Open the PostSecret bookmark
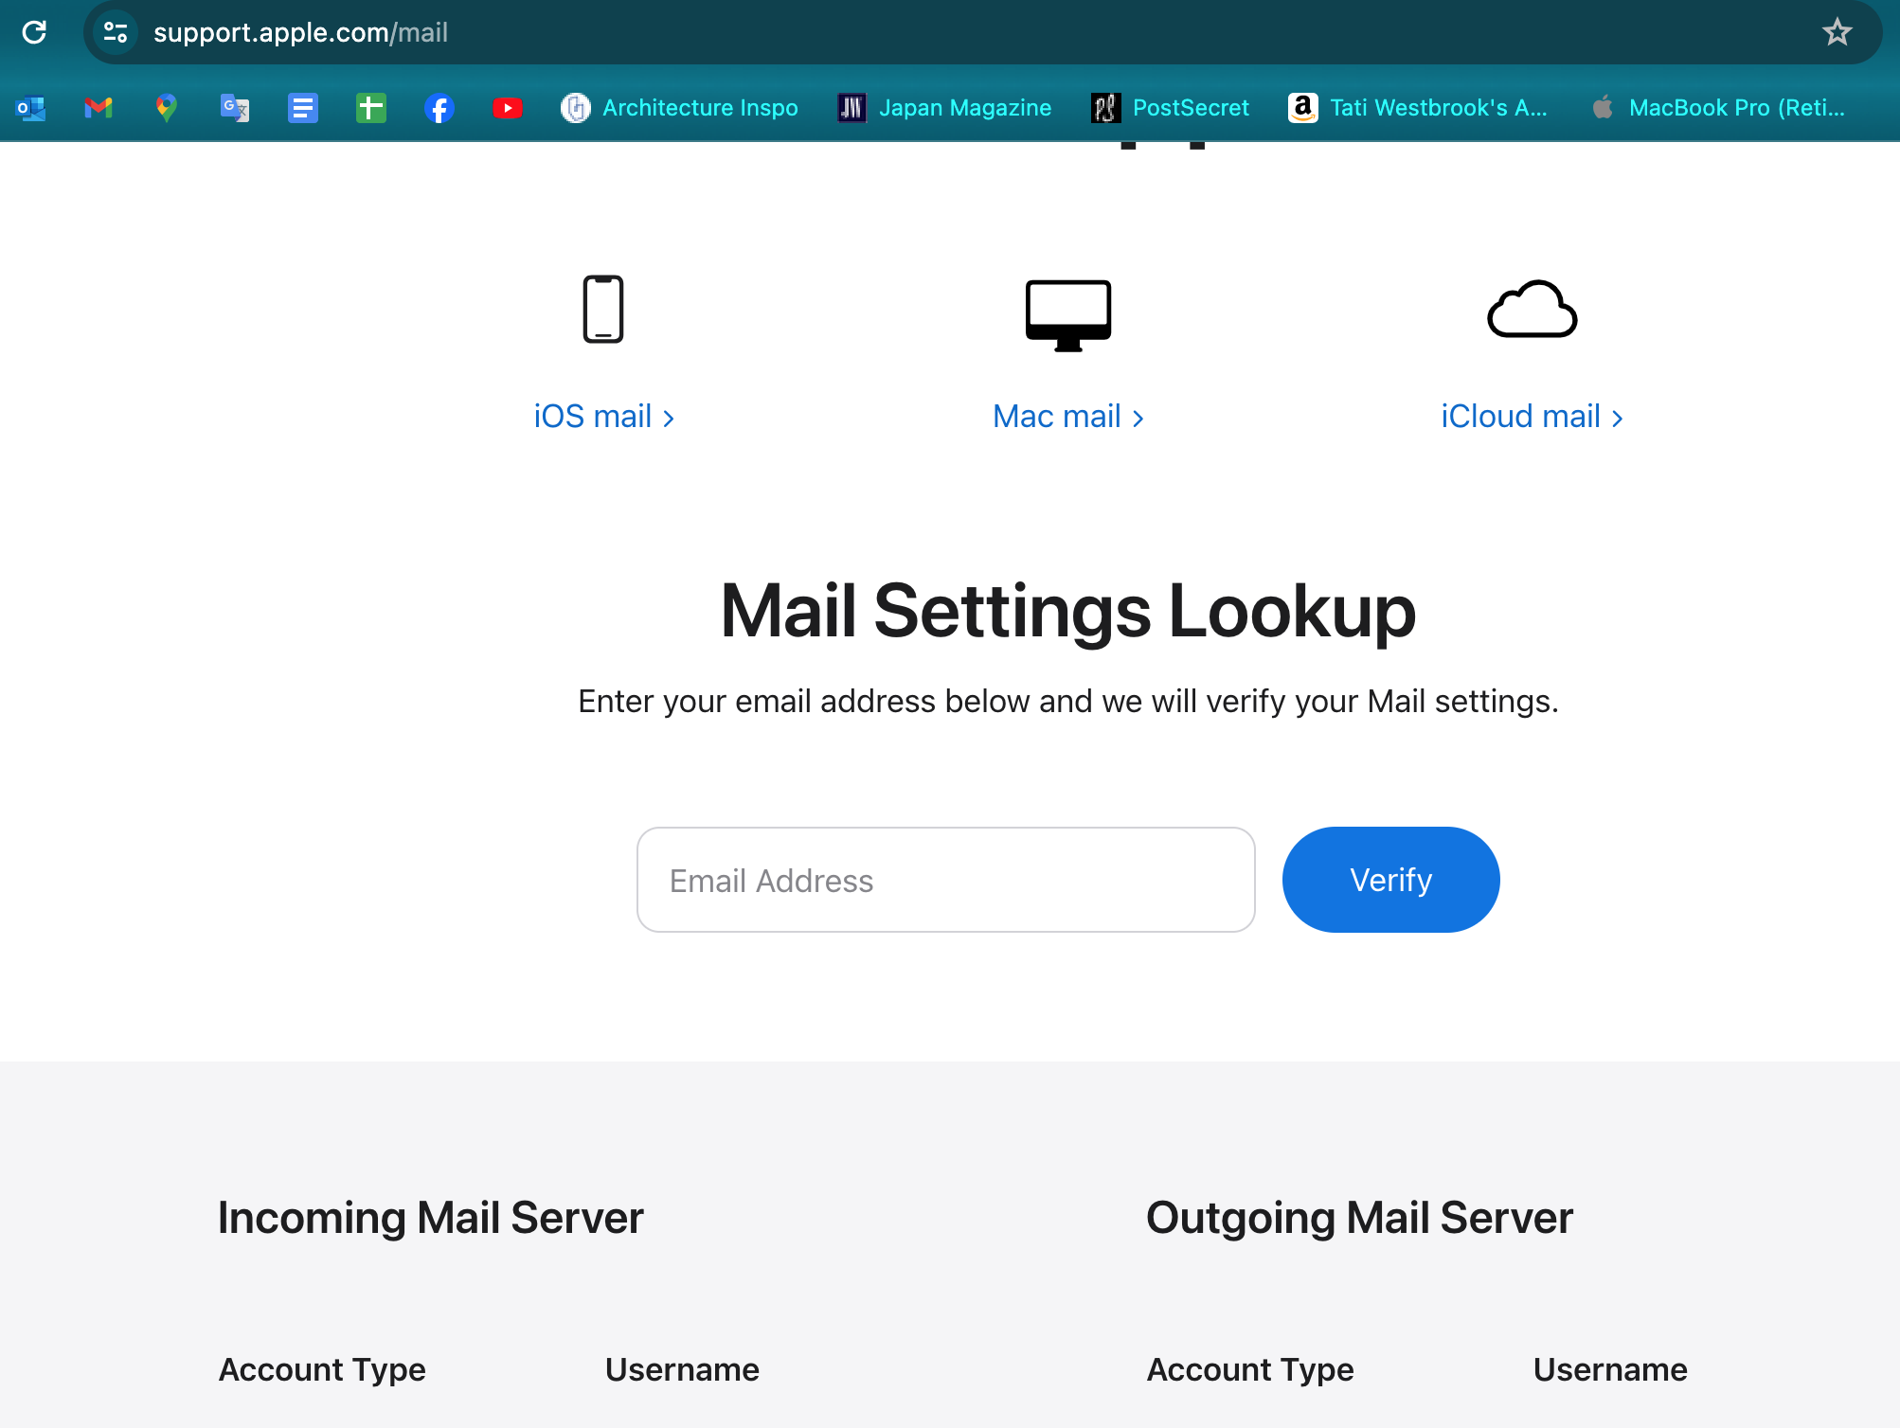 coord(1171,108)
